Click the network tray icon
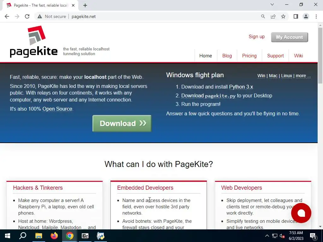This screenshot has height=242, width=323. click(275, 236)
